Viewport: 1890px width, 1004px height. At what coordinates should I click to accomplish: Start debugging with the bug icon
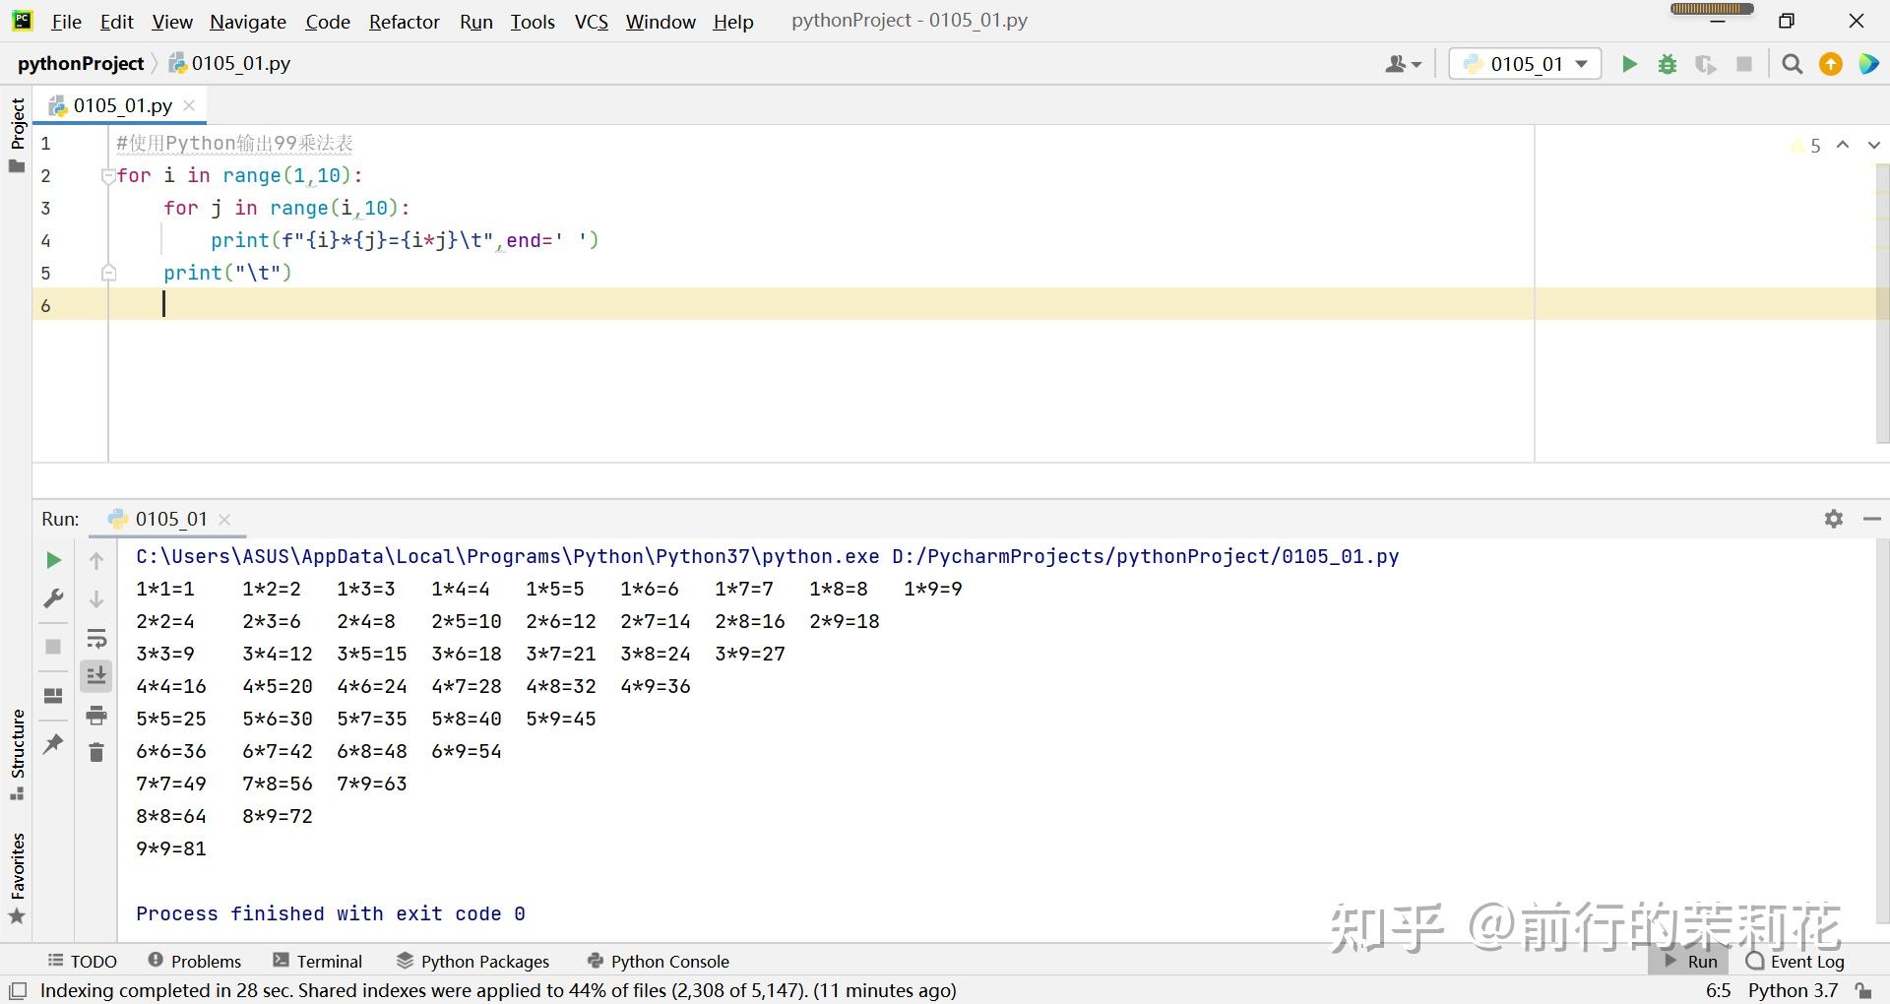[x=1668, y=64]
